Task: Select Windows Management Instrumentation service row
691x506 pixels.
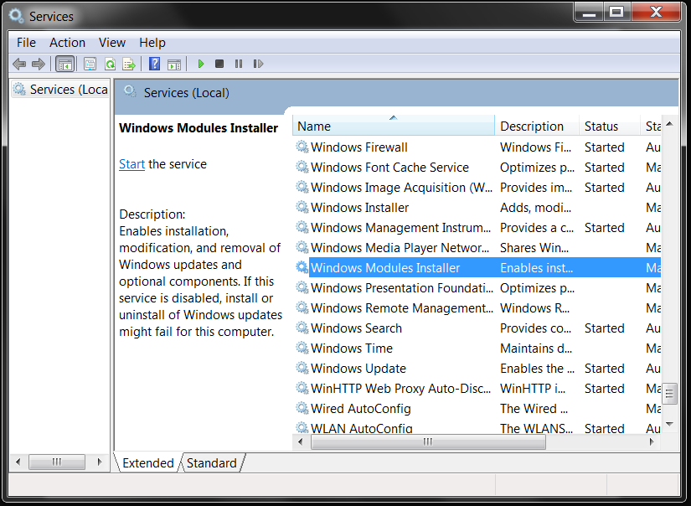Action: tap(477, 227)
